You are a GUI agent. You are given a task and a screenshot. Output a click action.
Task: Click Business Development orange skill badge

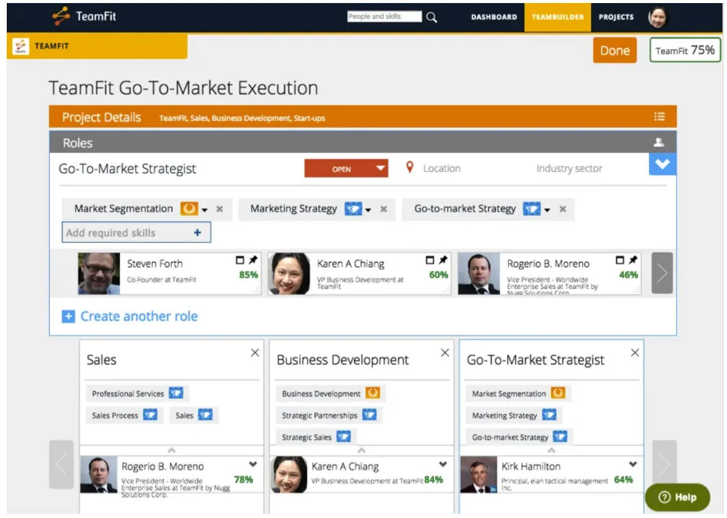click(373, 393)
